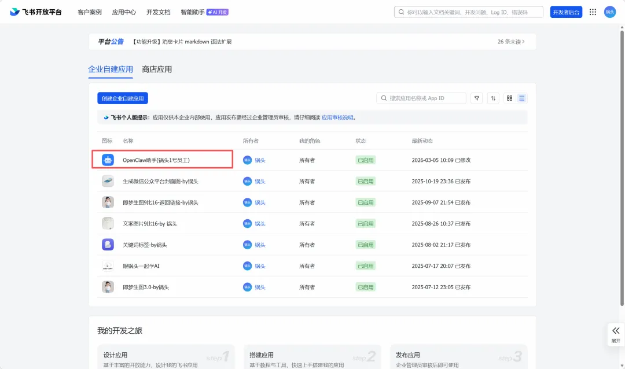
Task: Open the user avatar in top bar
Action: [610, 12]
